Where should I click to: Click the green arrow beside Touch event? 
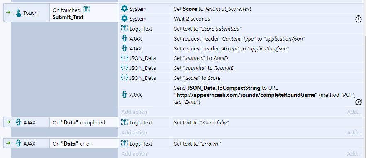tap(8, 12)
